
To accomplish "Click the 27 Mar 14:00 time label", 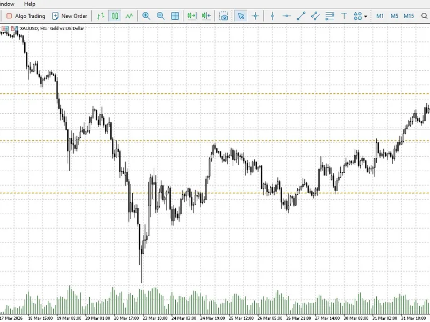I will tap(327, 318).
